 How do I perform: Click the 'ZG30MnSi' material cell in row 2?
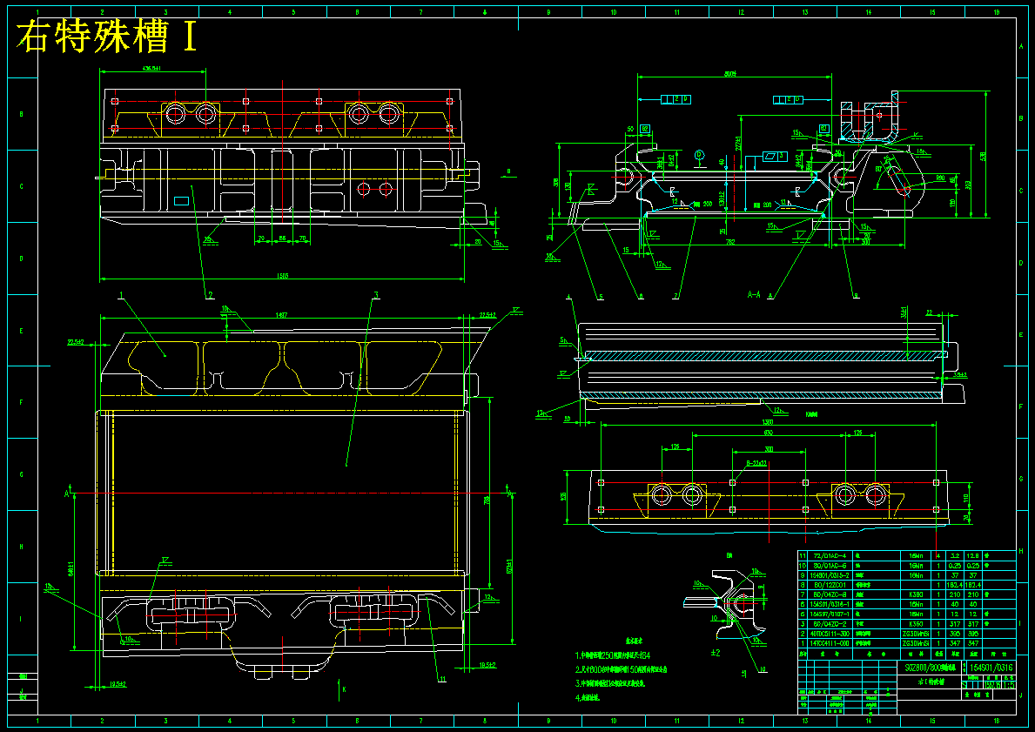click(x=916, y=634)
